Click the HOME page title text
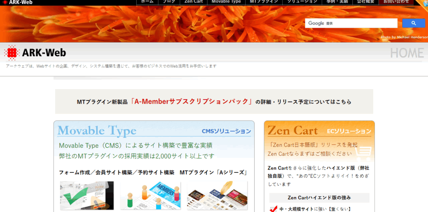 407,53
